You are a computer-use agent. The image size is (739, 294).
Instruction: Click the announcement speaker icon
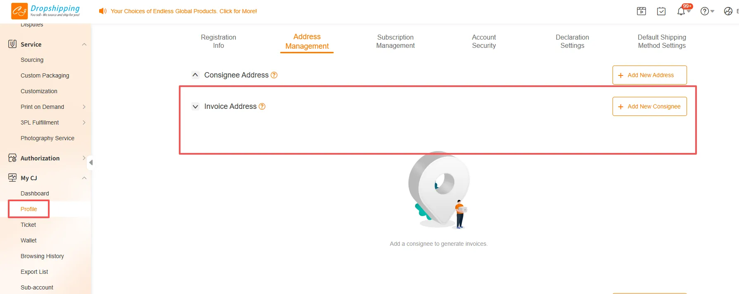click(102, 11)
